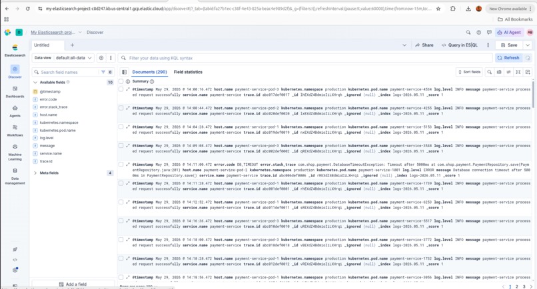Open Data management section
537x289 pixels.
tap(15, 176)
